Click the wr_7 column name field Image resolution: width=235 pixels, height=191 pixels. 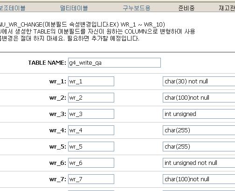click(91, 179)
